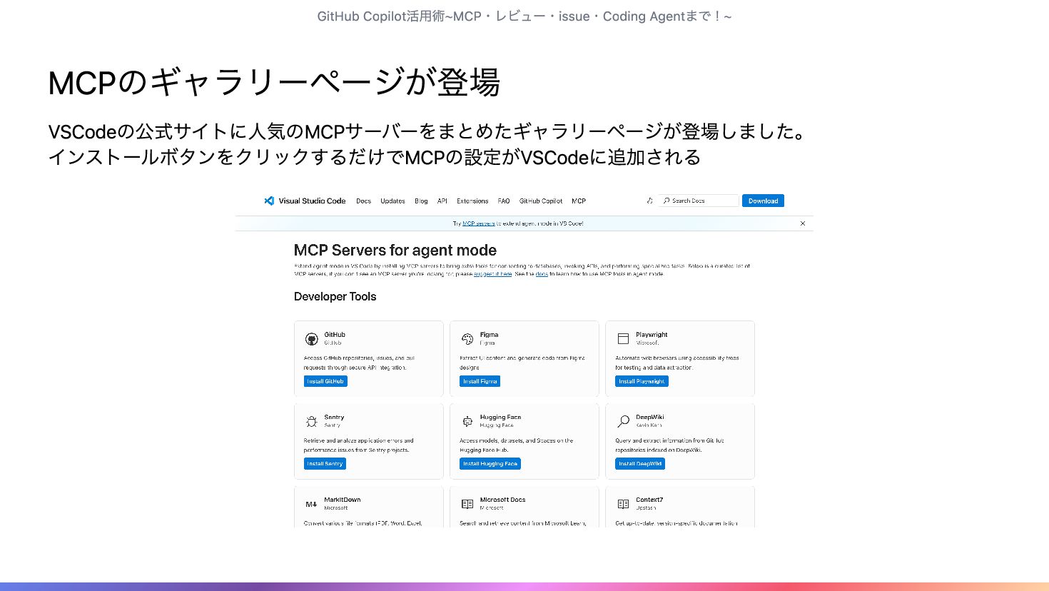This screenshot has width=1049, height=591.
Task: Click the blue Download button
Action: click(x=763, y=201)
